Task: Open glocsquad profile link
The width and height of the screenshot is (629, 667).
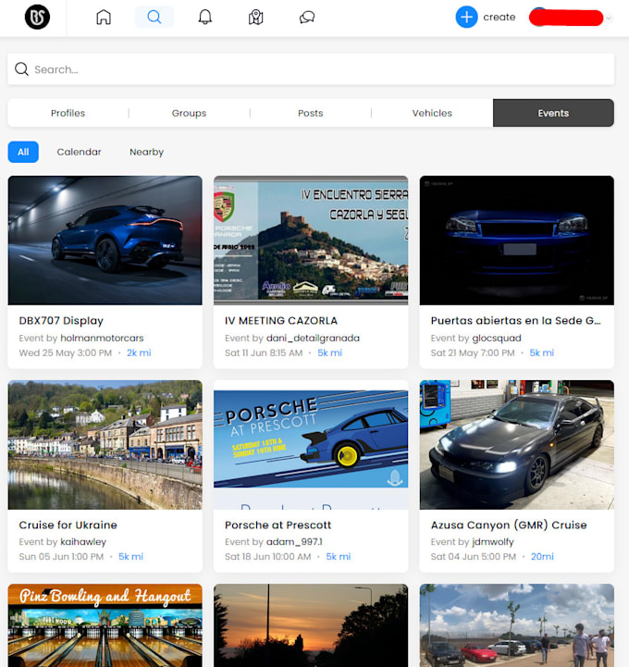Action: (497, 339)
